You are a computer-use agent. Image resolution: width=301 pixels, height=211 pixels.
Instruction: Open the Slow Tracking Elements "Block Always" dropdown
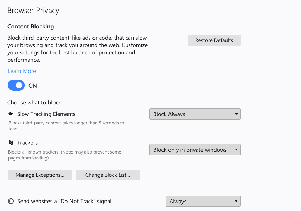click(x=195, y=114)
